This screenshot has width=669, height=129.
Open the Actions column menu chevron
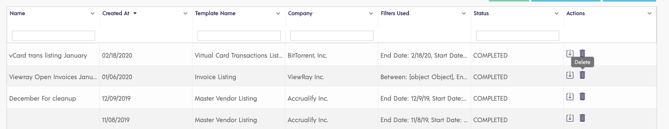pos(649,14)
